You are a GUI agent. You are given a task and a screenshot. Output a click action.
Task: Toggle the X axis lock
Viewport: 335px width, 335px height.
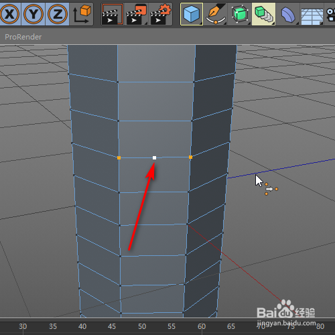click(x=9, y=14)
